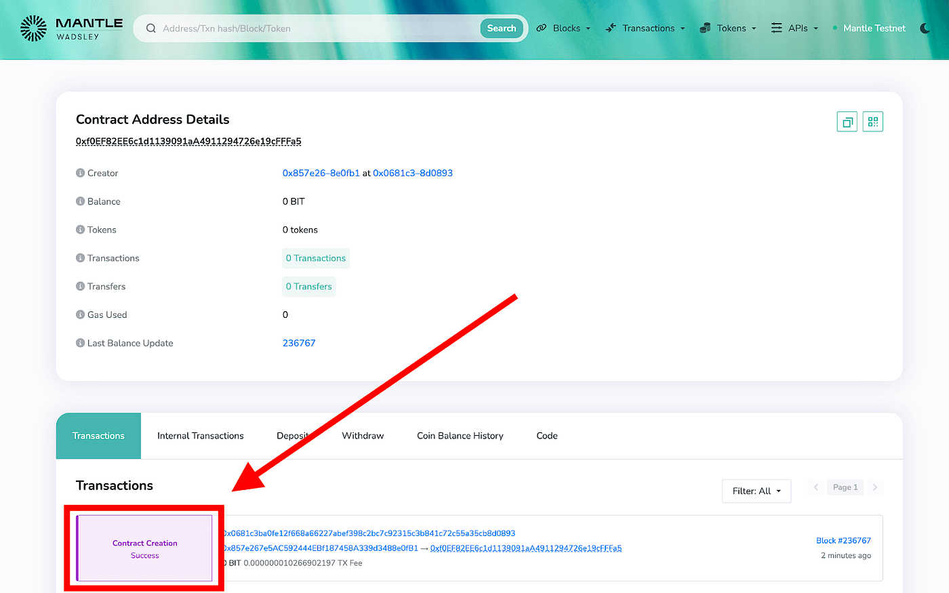Screen dimensions: 949x593
Task: Switch to the Coin Balance History tab
Action: (460, 436)
